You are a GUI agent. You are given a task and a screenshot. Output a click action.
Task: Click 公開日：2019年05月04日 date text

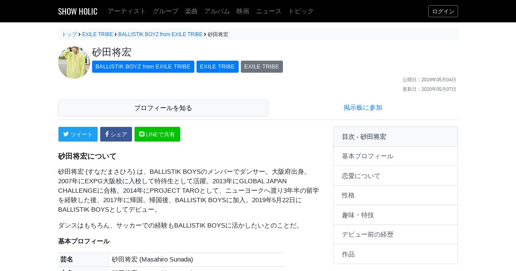[429, 80]
